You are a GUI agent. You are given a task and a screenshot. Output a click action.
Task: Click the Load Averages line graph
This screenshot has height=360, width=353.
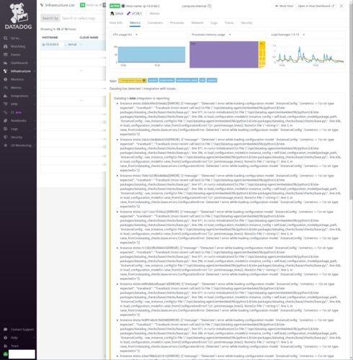tap(309, 55)
